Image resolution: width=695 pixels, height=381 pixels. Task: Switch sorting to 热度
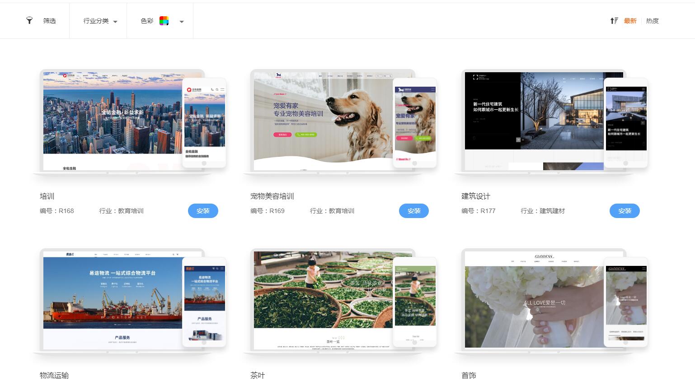click(652, 21)
